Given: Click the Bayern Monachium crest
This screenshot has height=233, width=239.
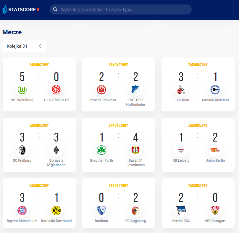Looking at the screenshot, I should point(22,210).
